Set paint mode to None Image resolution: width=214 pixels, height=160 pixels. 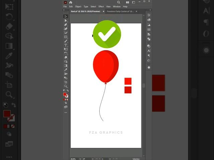(x=67, y=100)
